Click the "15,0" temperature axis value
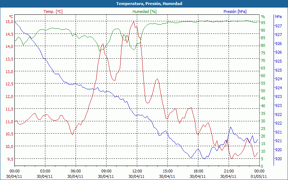 click(9, 22)
